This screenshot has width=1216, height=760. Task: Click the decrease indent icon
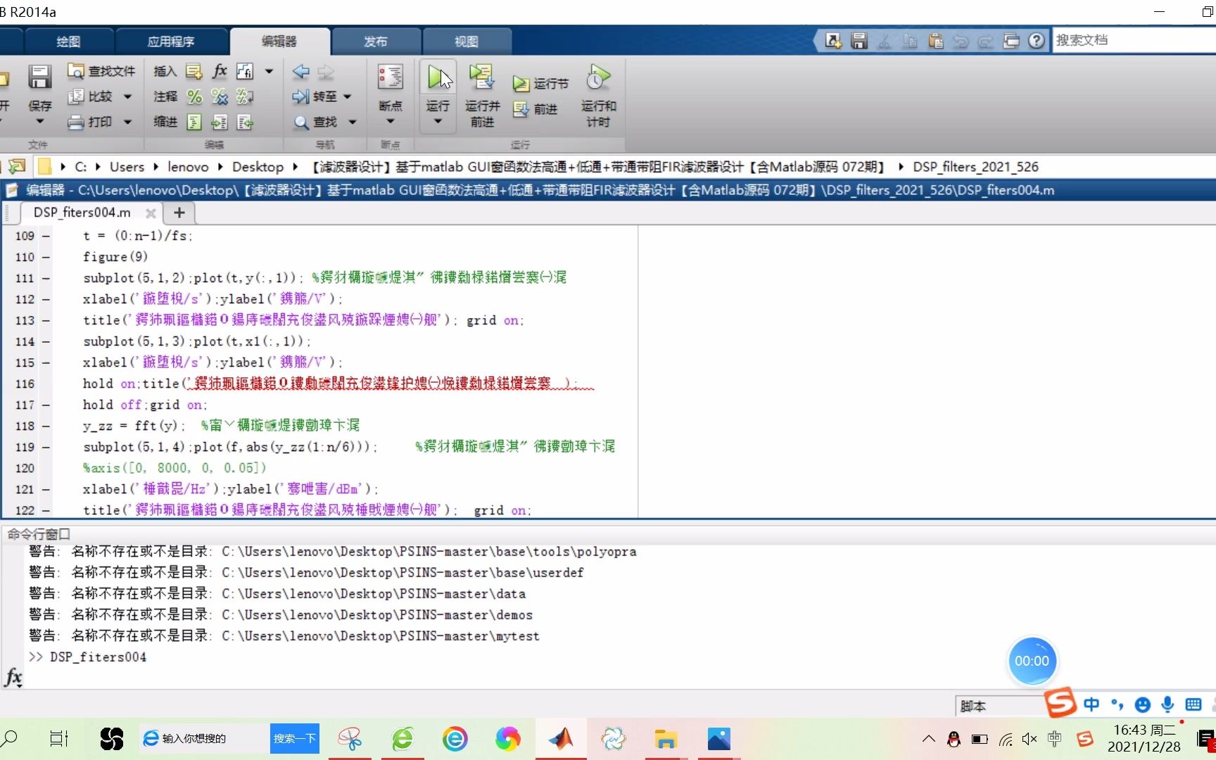pos(244,122)
